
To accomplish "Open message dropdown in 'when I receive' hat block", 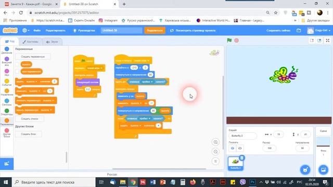I will (142, 61).
